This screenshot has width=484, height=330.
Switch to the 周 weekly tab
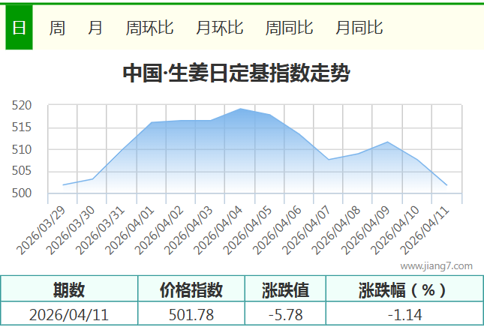pyautogui.click(x=57, y=28)
